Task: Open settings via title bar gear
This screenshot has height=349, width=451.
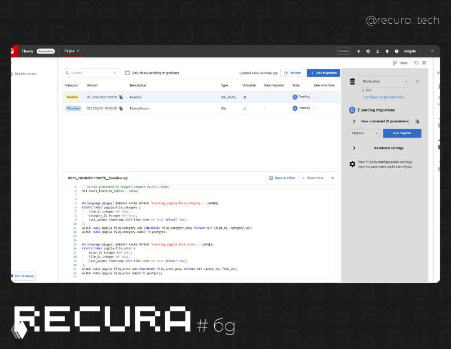Action: [x=368, y=51]
